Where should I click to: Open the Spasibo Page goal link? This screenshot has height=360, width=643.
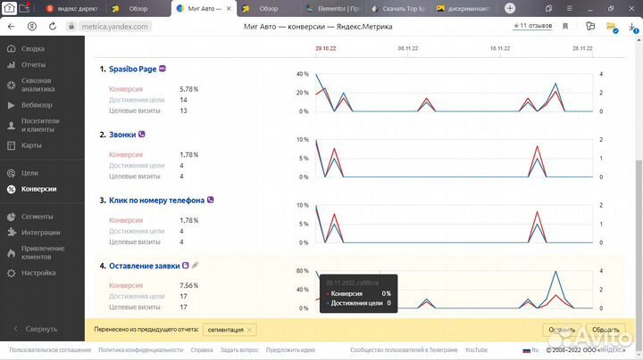(132, 70)
